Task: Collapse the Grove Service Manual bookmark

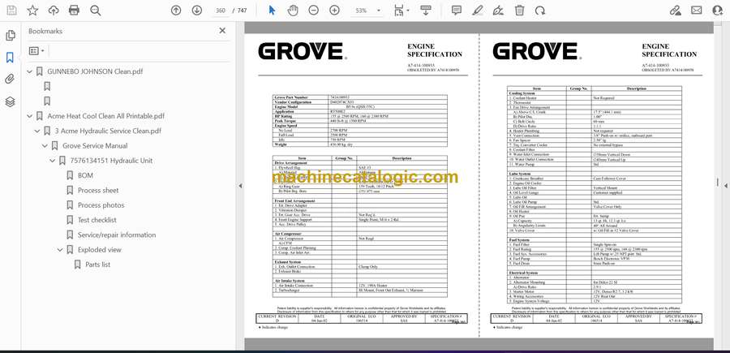Action: [45, 146]
